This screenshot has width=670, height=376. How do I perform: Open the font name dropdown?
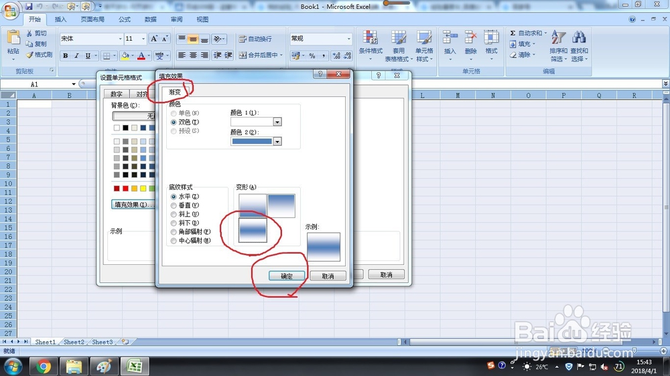coord(120,39)
